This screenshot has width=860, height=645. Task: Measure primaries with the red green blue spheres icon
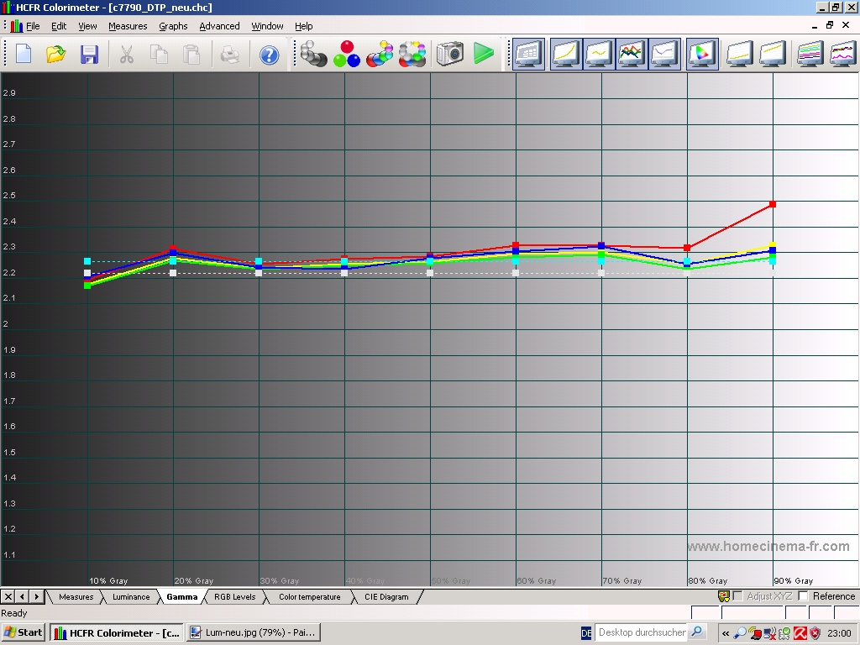347,55
